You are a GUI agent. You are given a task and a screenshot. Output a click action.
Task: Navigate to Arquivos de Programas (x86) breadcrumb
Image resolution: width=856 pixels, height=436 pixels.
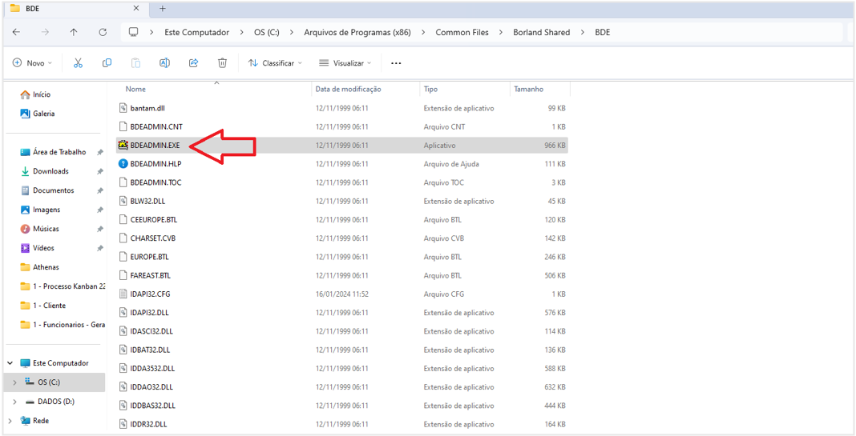[x=357, y=32]
